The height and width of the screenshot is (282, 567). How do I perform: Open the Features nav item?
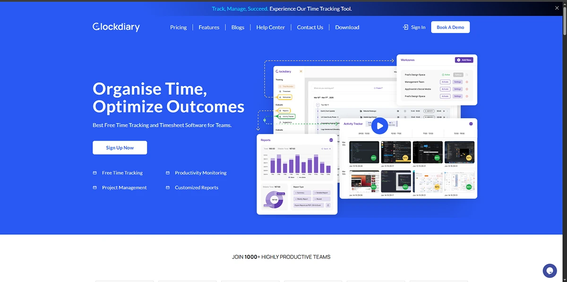[209, 27]
